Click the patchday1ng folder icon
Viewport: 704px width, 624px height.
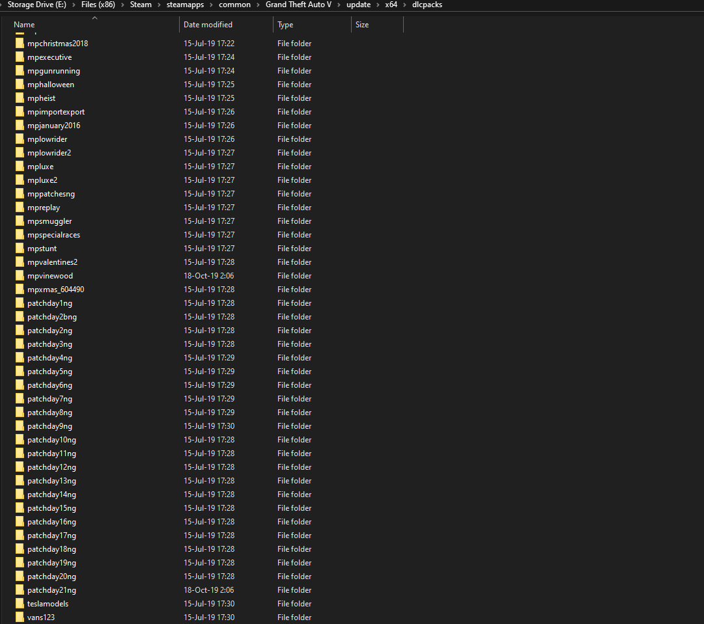[x=20, y=303]
